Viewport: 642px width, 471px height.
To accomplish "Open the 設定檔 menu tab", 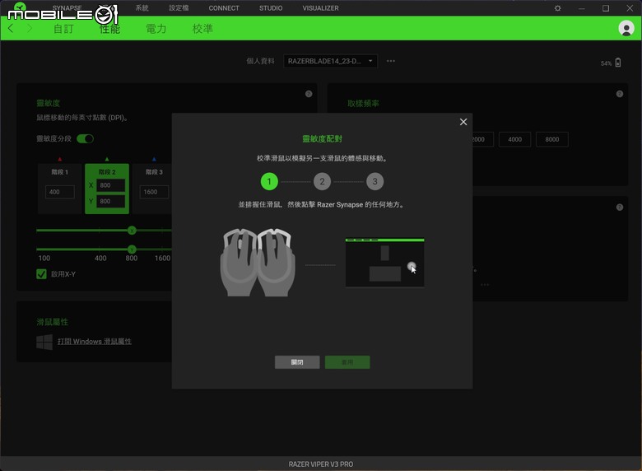I will 179,7.
